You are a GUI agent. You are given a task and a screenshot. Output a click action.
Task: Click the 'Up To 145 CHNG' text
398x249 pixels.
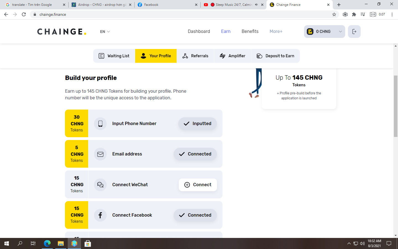pos(299,77)
